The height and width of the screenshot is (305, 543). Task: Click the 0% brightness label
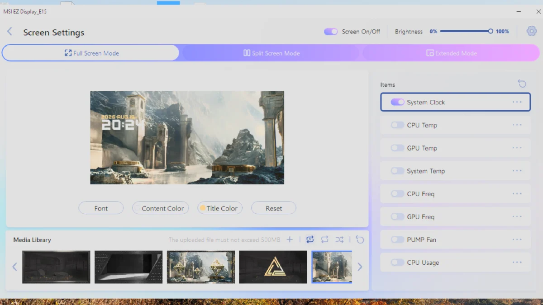[x=433, y=32]
